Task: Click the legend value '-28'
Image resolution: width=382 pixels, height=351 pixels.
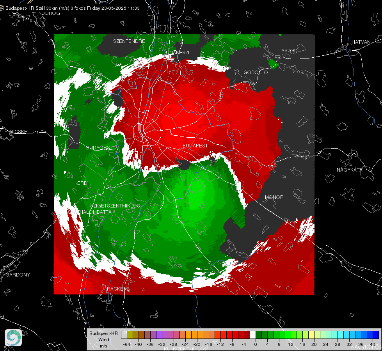Action: 174,344
